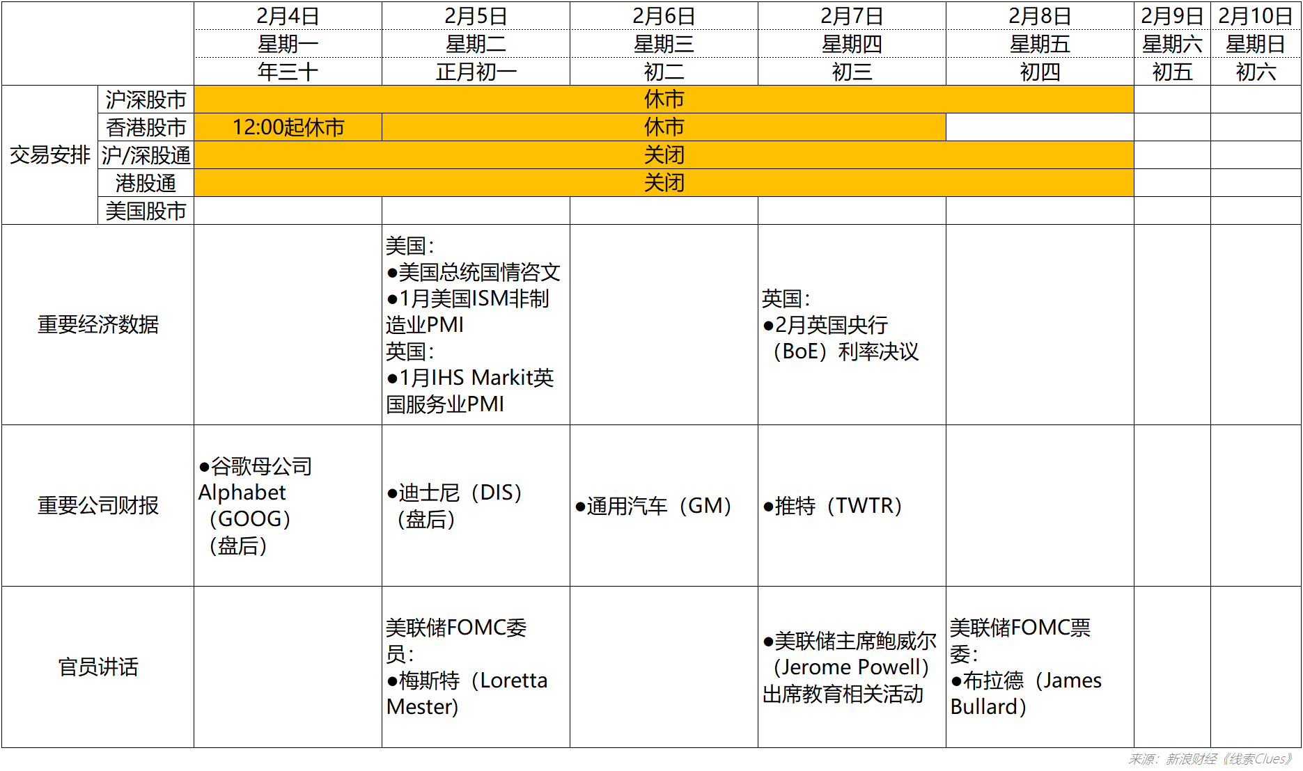Viewport: 1303px width, 771px height.
Task: Select the 正月初一 lunar date cell
Action: (476, 70)
